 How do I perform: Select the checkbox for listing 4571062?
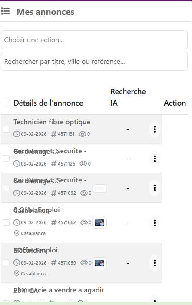pos(6,223)
